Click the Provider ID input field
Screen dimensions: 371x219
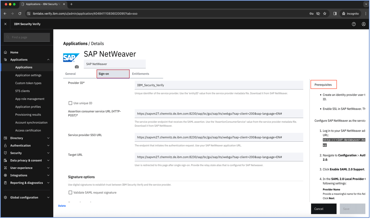click(x=218, y=85)
